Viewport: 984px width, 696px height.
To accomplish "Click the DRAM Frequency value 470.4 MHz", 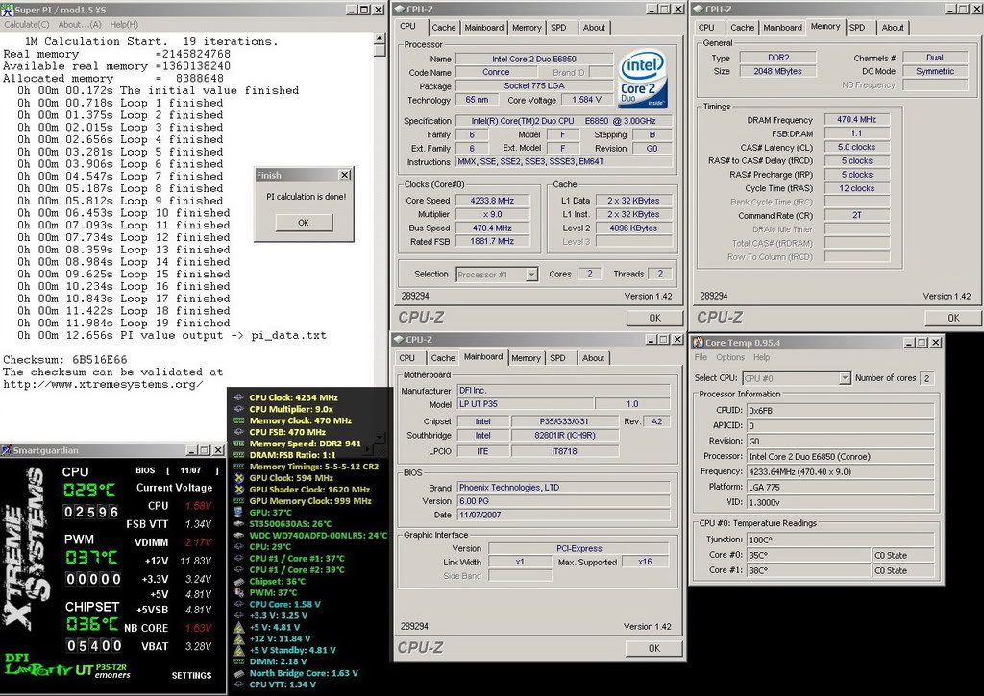I will tap(856, 120).
